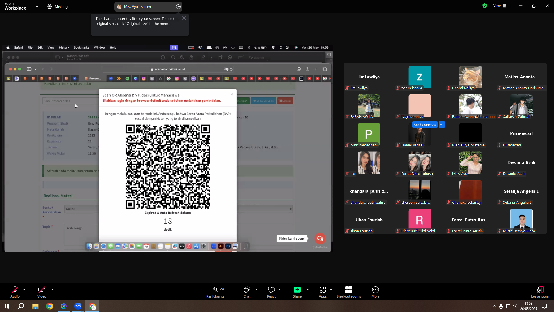Start video with the Video button

click(x=42, y=292)
